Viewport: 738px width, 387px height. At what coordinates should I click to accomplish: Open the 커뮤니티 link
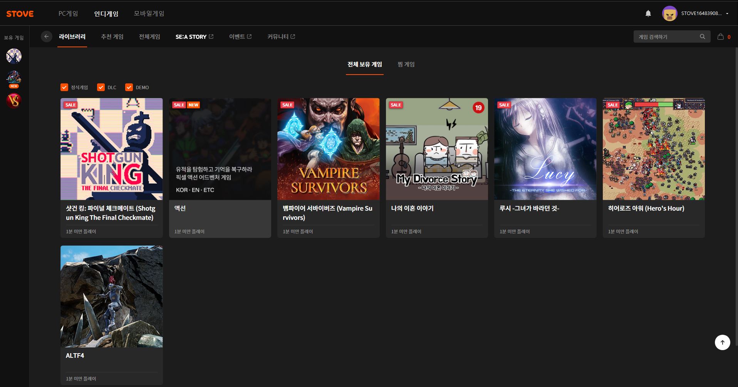[281, 37]
